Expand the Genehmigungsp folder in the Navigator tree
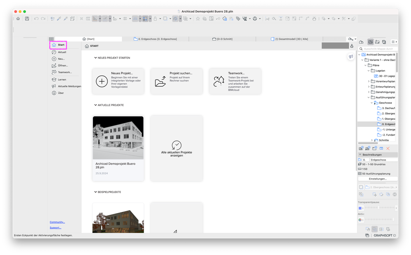The width and height of the screenshot is (411, 255). pos(369,92)
